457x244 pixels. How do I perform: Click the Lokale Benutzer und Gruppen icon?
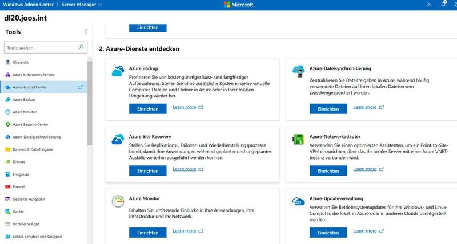pyautogui.click(x=8, y=237)
